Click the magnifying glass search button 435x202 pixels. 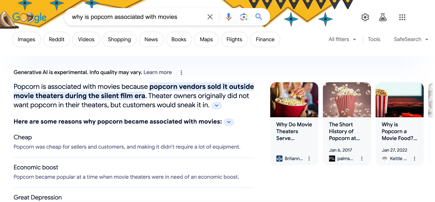tap(259, 17)
